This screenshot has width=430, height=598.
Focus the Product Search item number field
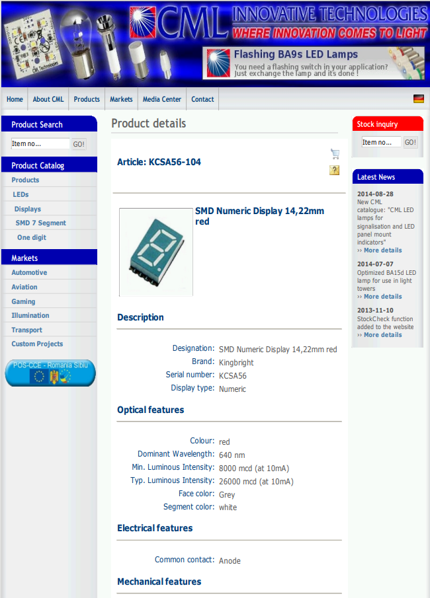[x=40, y=144]
